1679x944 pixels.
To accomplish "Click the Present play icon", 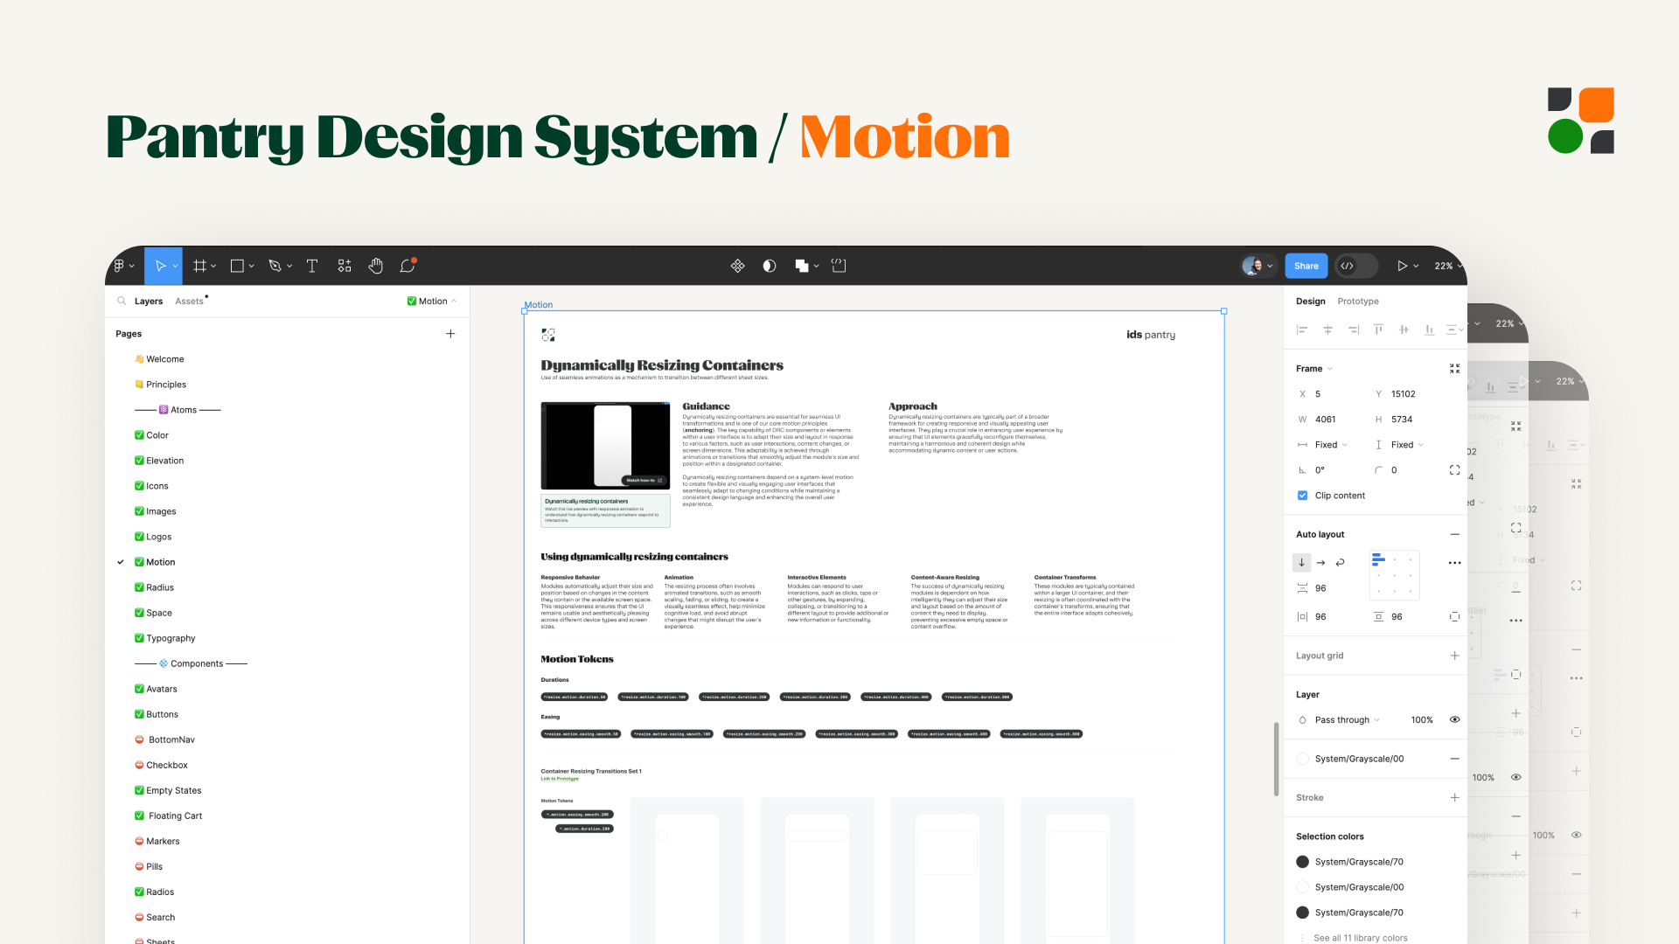I will tap(1402, 266).
